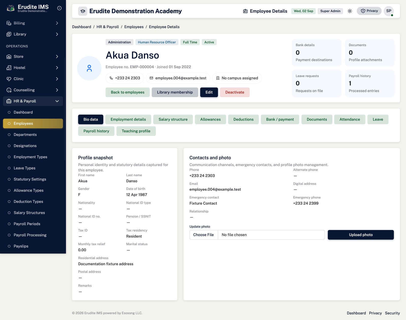Click the phone icon beside +233 24 2303
Screen dimensions: 406x320
point(111,78)
